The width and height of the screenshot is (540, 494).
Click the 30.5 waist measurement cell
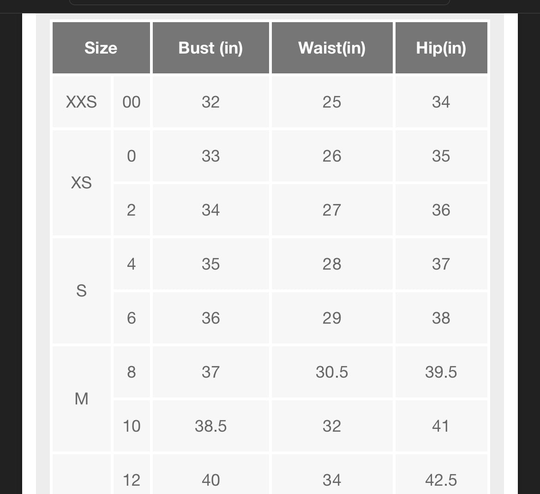(332, 372)
